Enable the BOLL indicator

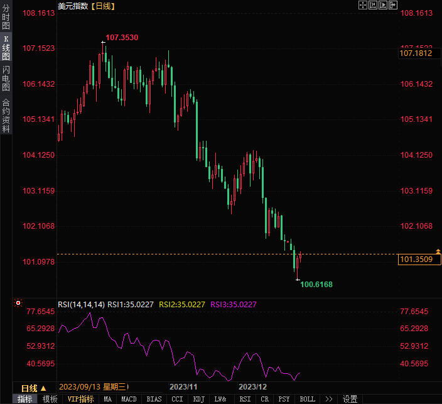point(307,399)
